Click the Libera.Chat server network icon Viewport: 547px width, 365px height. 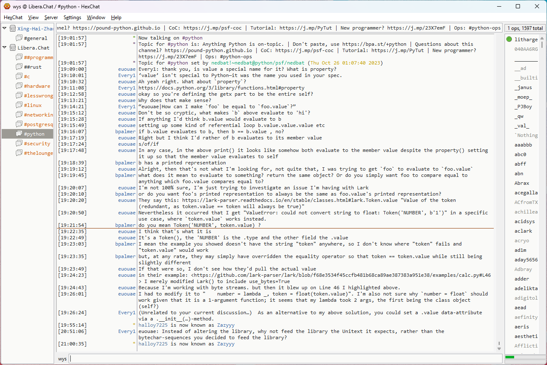12,48
